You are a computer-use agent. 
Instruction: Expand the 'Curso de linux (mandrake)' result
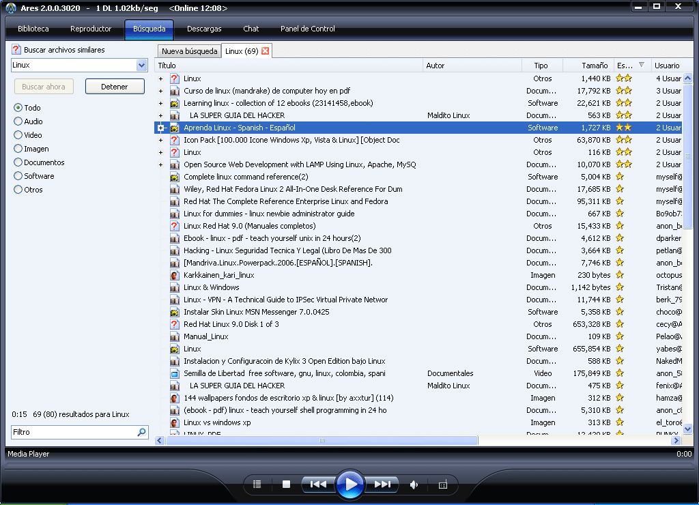pyautogui.click(x=161, y=91)
